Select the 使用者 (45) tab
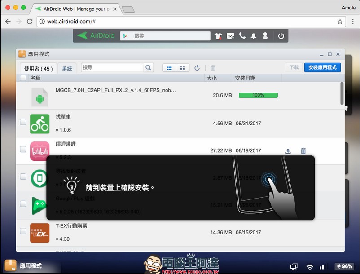The image size is (360, 274). pos(38,68)
